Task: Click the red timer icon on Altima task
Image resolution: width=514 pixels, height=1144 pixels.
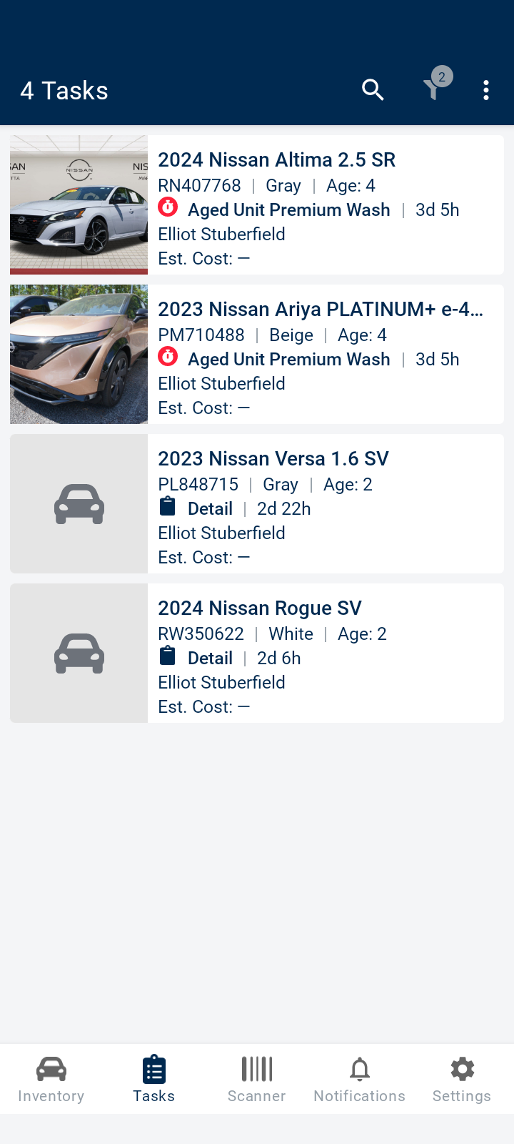Action: [168, 208]
